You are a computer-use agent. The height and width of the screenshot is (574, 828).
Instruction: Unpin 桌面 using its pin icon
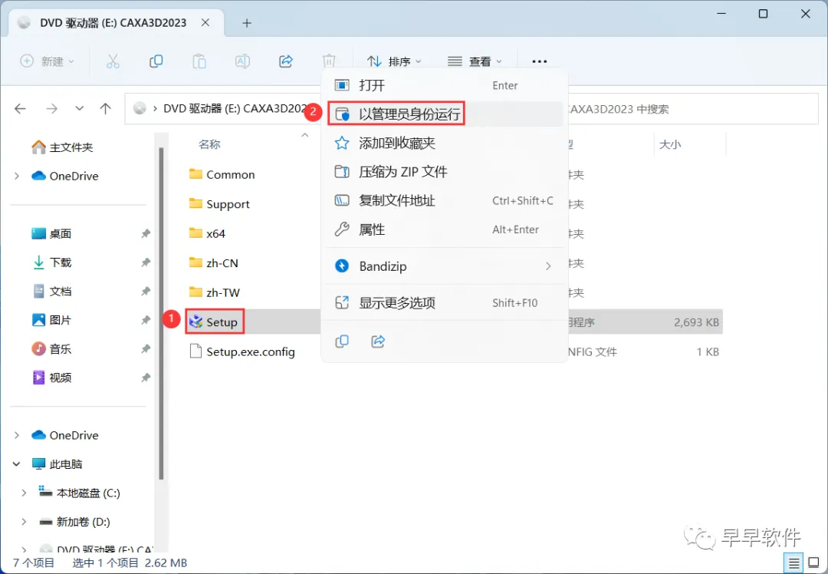coord(146,233)
